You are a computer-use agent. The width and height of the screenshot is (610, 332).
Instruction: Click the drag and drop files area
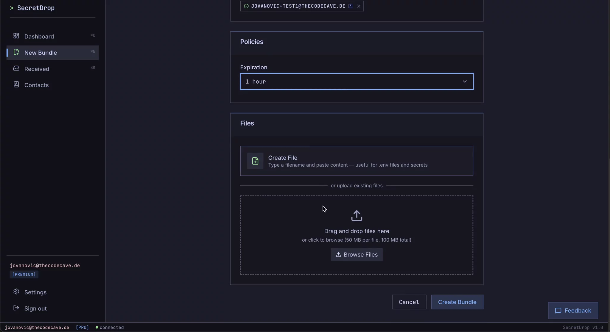(x=357, y=235)
